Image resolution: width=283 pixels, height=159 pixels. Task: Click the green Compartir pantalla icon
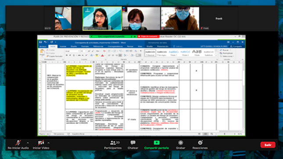coord(157,143)
